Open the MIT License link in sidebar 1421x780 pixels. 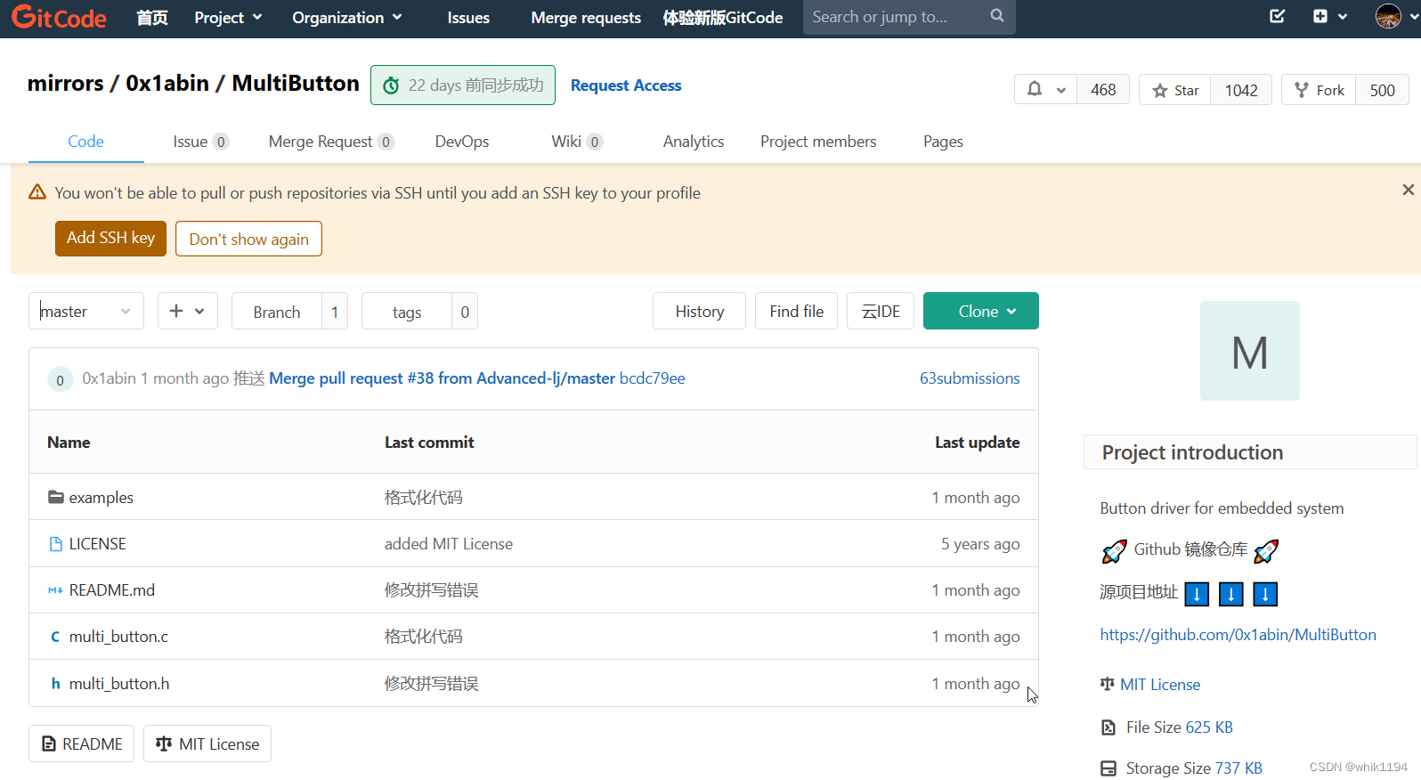click(x=1159, y=685)
